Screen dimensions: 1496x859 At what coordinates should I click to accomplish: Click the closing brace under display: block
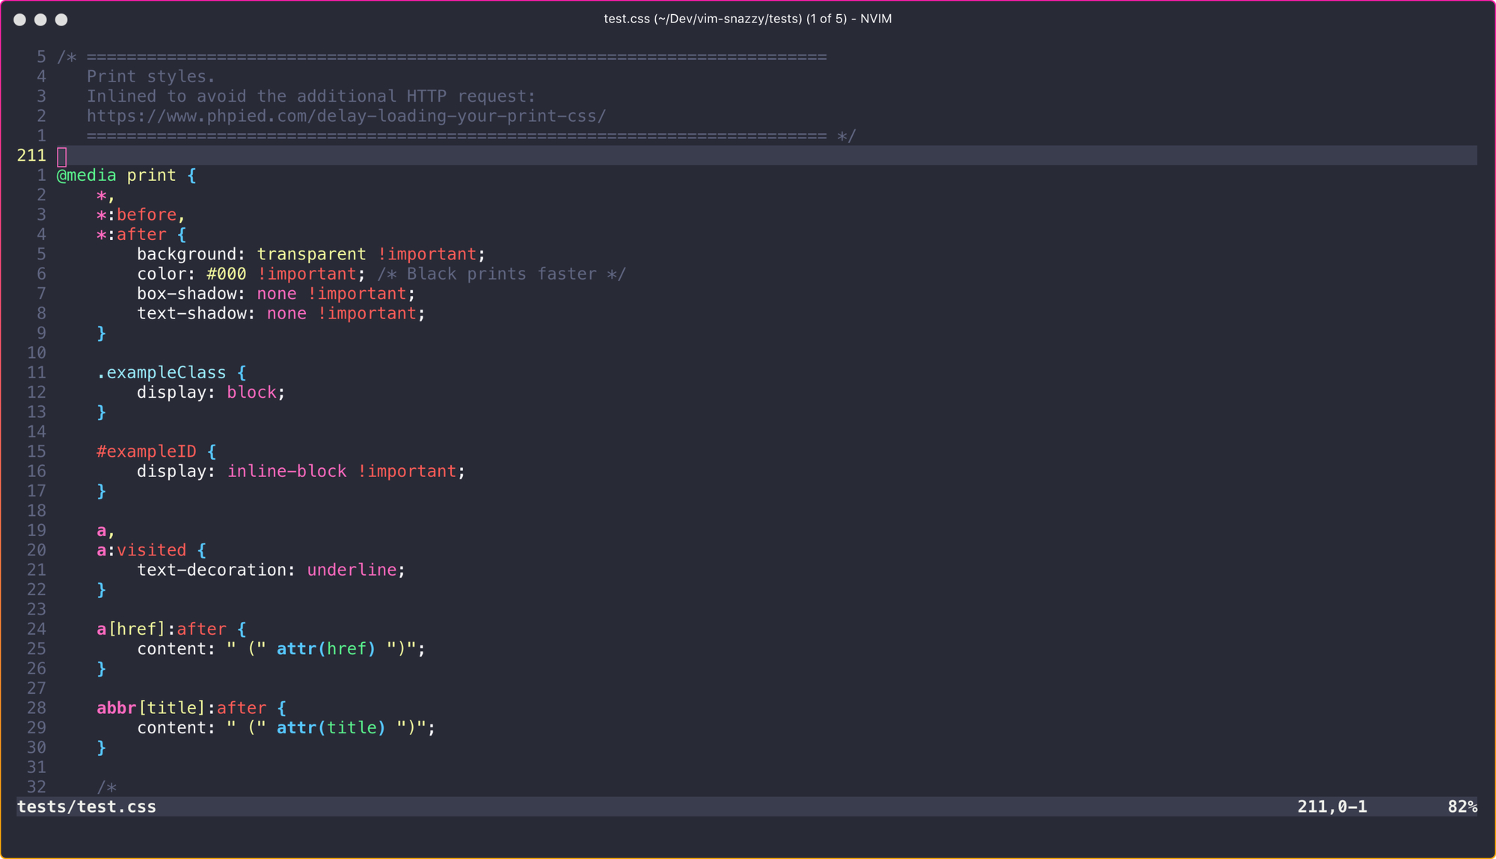click(x=102, y=413)
